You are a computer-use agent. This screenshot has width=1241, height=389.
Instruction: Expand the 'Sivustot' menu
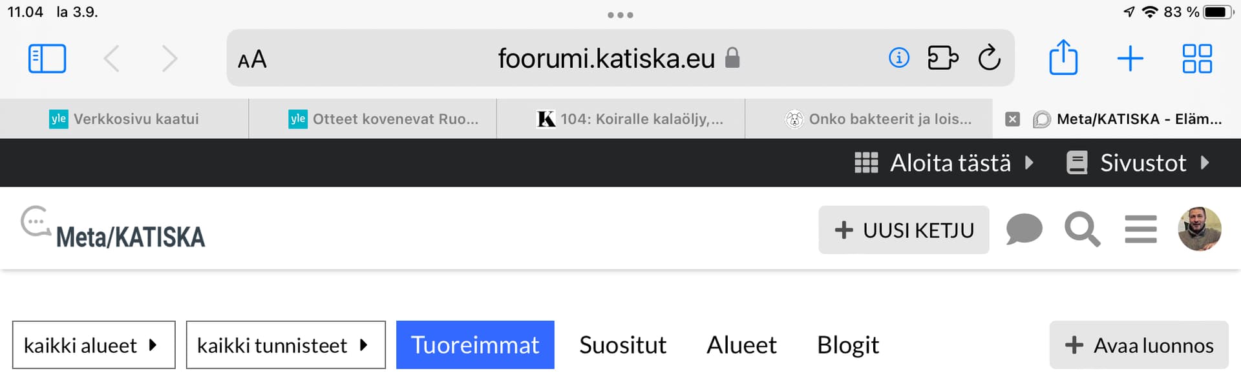pyautogui.click(x=1138, y=163)
